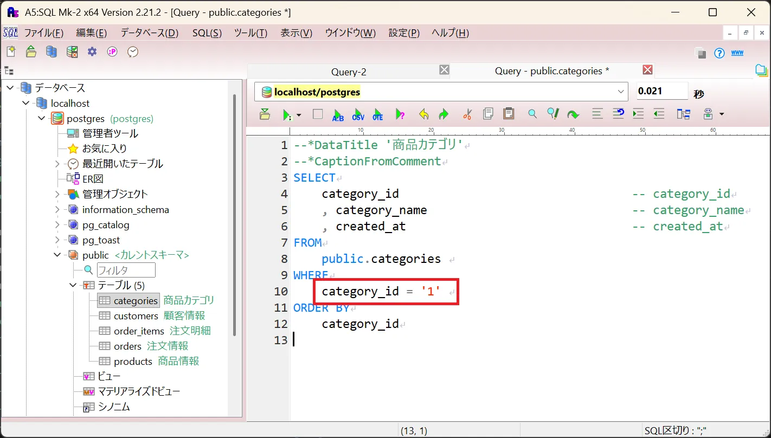The image size is (771, 438).
Task: Collapse the localhost tree node
Action: [25, 103]
